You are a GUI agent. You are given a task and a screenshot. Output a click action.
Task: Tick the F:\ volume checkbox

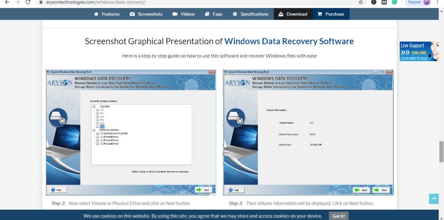pos(98,120)
